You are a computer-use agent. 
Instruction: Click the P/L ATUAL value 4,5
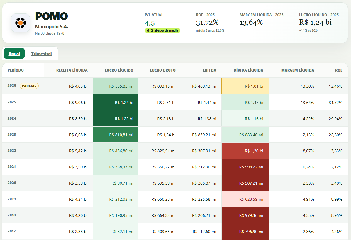150,23
